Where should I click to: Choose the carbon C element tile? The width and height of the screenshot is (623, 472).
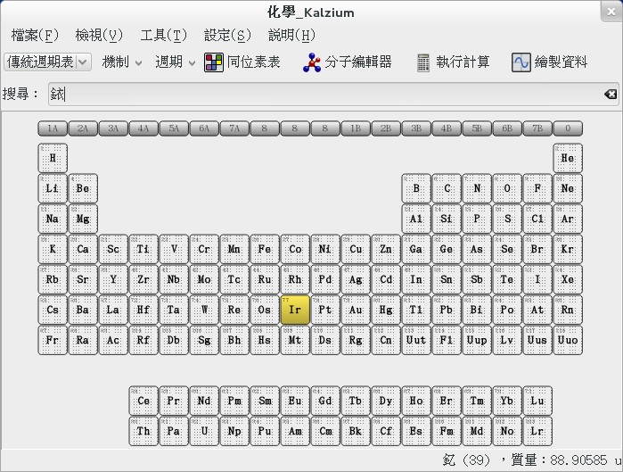447,188
